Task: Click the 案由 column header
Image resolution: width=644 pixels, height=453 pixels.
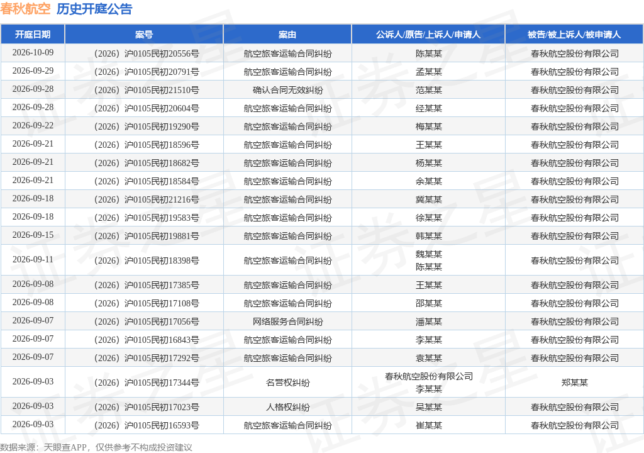Action: coord(287,35)
